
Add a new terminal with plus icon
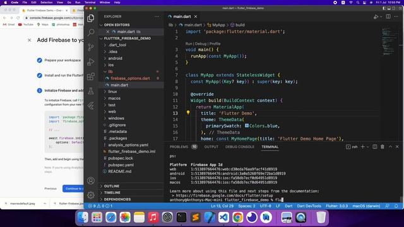click(362, 147)
